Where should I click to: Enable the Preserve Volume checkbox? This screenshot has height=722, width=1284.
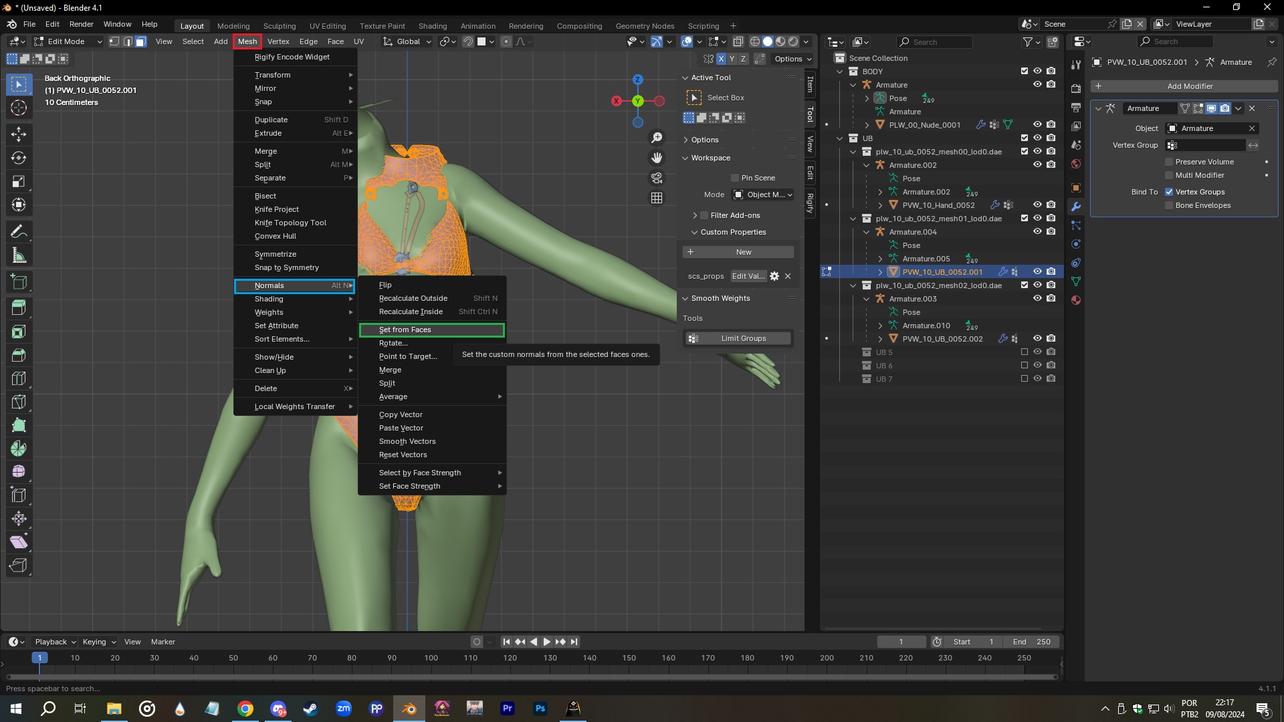[1169, 162]
